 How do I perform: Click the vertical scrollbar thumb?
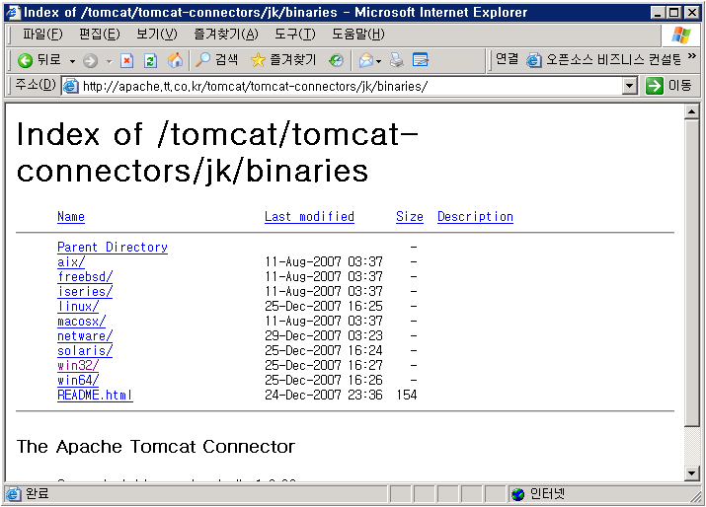tap(691, 272)
